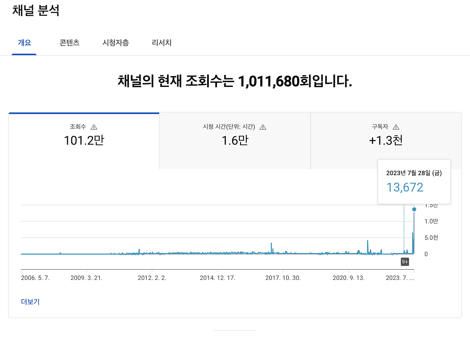Open the 더보기 link
This screenshot has height=340, width=470.
pyautogui.click(x=29, y=301)
